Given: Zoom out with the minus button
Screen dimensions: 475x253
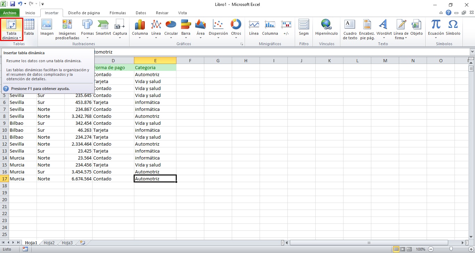Looking at the screenshot, I should [431, 249].
